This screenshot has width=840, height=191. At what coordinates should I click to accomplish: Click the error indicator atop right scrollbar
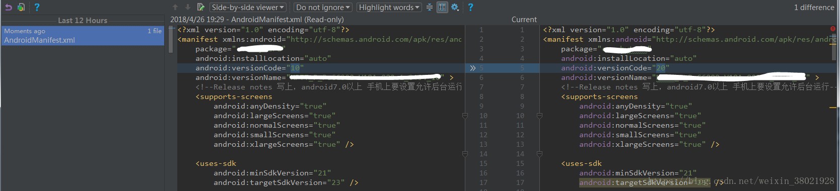[833, 29]
